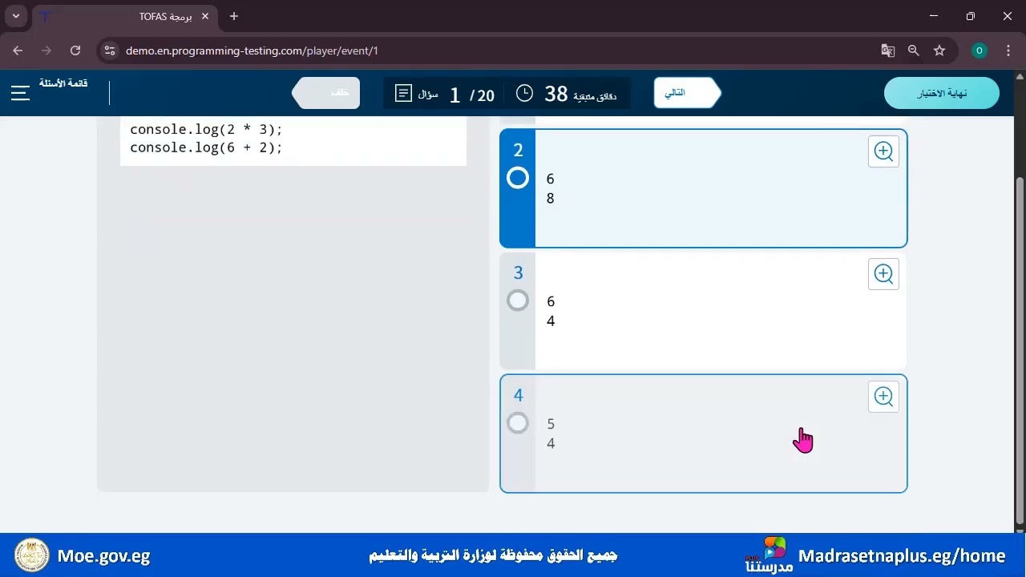Click the 38 minutes remaining counter
This screenshot has width=1026, height=577.
(556, 94)
